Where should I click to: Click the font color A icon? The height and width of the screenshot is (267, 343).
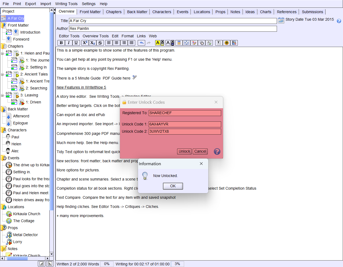(168, 43)
